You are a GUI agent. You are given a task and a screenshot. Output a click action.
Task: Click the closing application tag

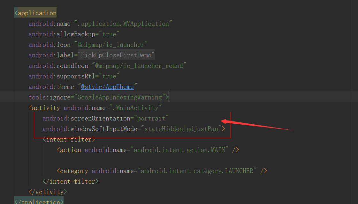[x=38, y=201]
